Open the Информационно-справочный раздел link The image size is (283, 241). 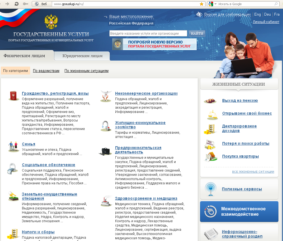(x=242, y=234)
